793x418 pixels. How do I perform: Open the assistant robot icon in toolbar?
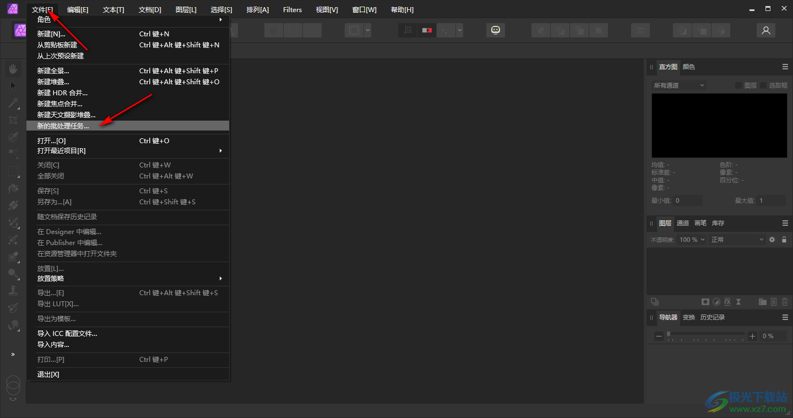tap(495, 31)
